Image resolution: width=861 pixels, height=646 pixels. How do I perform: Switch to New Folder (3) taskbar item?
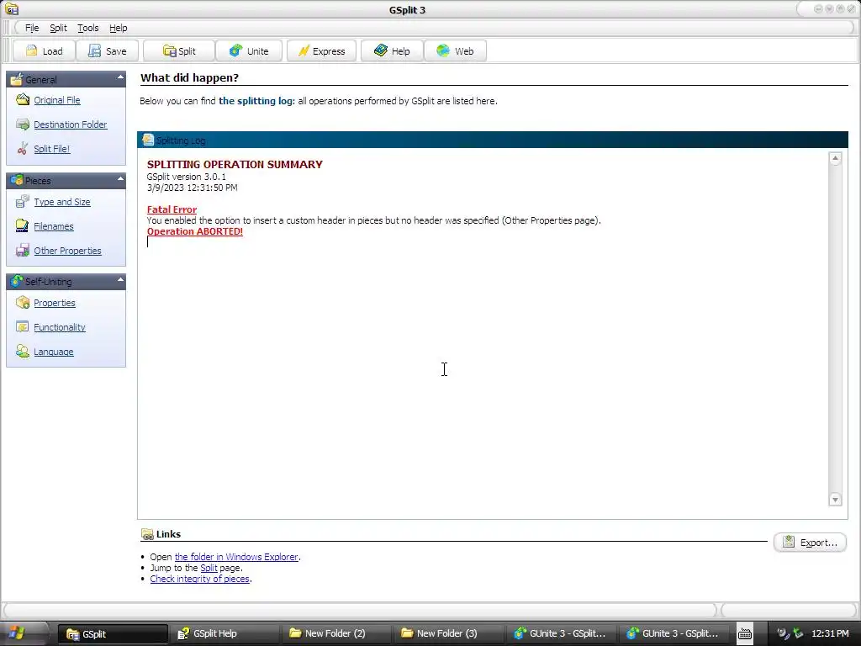(448, 633)
